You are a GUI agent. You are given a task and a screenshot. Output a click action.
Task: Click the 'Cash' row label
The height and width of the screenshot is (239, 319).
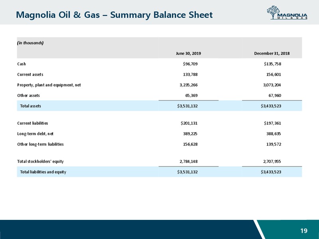[22, 64]
